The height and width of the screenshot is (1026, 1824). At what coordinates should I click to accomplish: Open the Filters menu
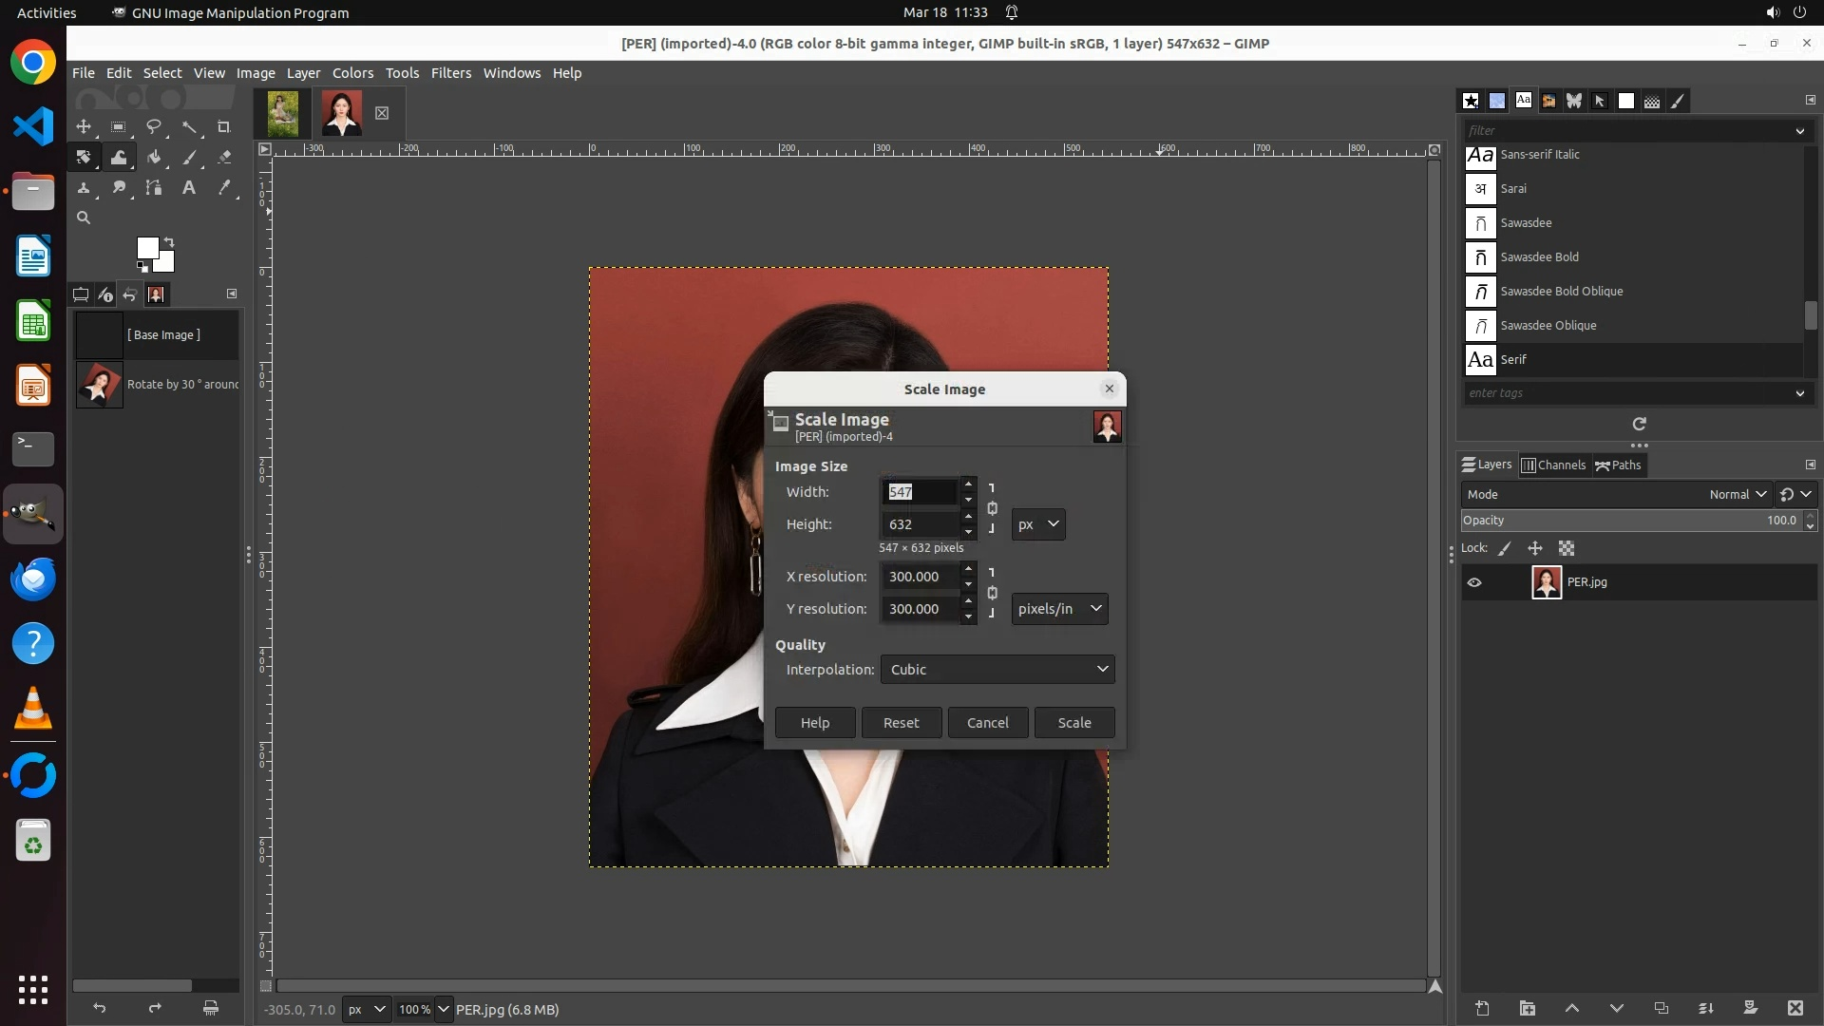pos(450,73)
